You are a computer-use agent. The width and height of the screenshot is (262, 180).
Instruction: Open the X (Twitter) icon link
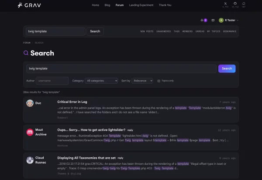click(225, 3)
